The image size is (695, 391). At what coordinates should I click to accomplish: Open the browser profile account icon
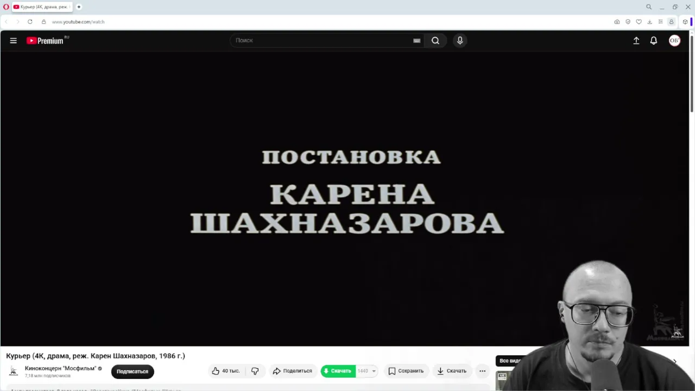pyautogui.click(x=671, y=22)
